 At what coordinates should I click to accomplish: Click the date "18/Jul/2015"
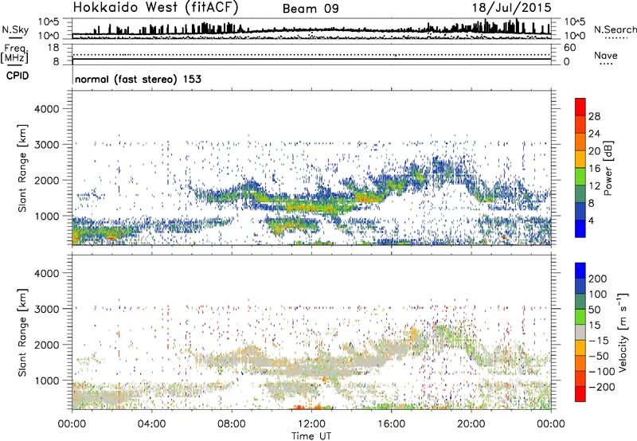click(511, 8)
